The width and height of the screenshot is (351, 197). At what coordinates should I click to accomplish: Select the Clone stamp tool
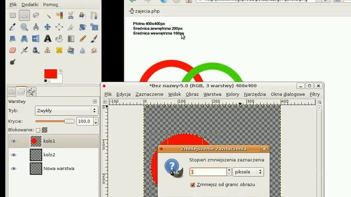(x=48, y=50)
